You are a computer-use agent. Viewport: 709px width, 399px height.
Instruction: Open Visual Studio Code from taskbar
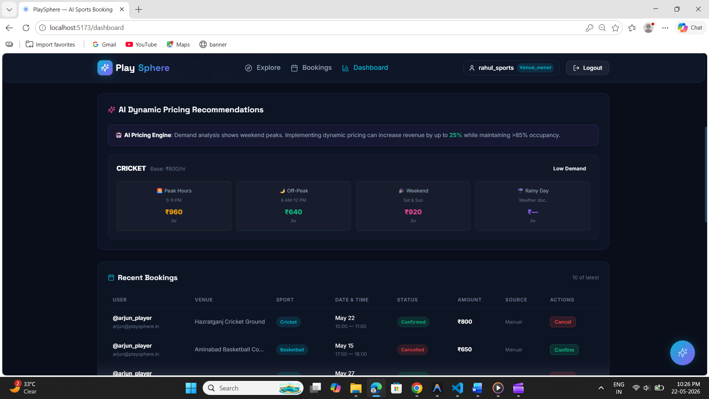(x=457, y=388)
